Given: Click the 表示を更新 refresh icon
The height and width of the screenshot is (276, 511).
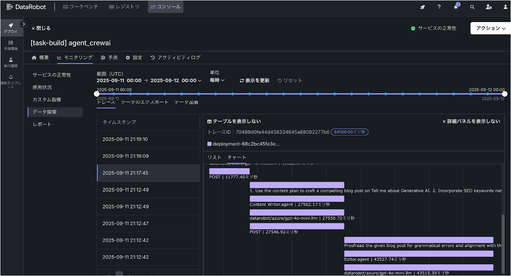Looking at the screenshot, I should pyautogui.click(x=242, y=80).
